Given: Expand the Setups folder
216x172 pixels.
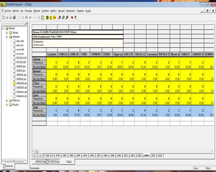Looking at the screenshot, I should pos(7,32).
